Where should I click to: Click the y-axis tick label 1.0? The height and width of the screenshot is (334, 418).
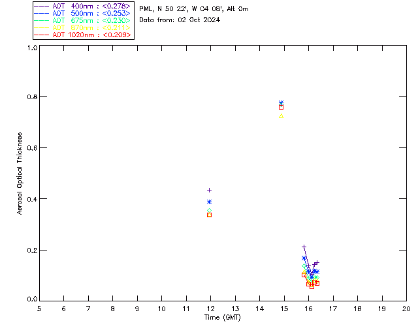pyautogui.click(x=32, y=48)
